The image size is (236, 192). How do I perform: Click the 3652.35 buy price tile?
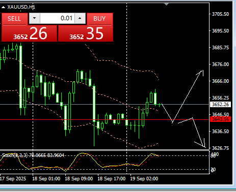point(86,34)
